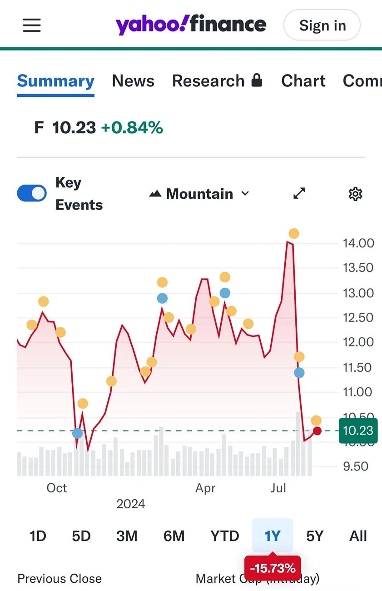382x591 pixels.
Task: Open the chart settings gear
Action: point(355,194)
